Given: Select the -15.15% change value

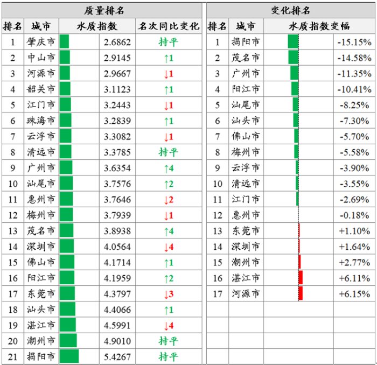Looking at the screenshot, I should point(354,42).
